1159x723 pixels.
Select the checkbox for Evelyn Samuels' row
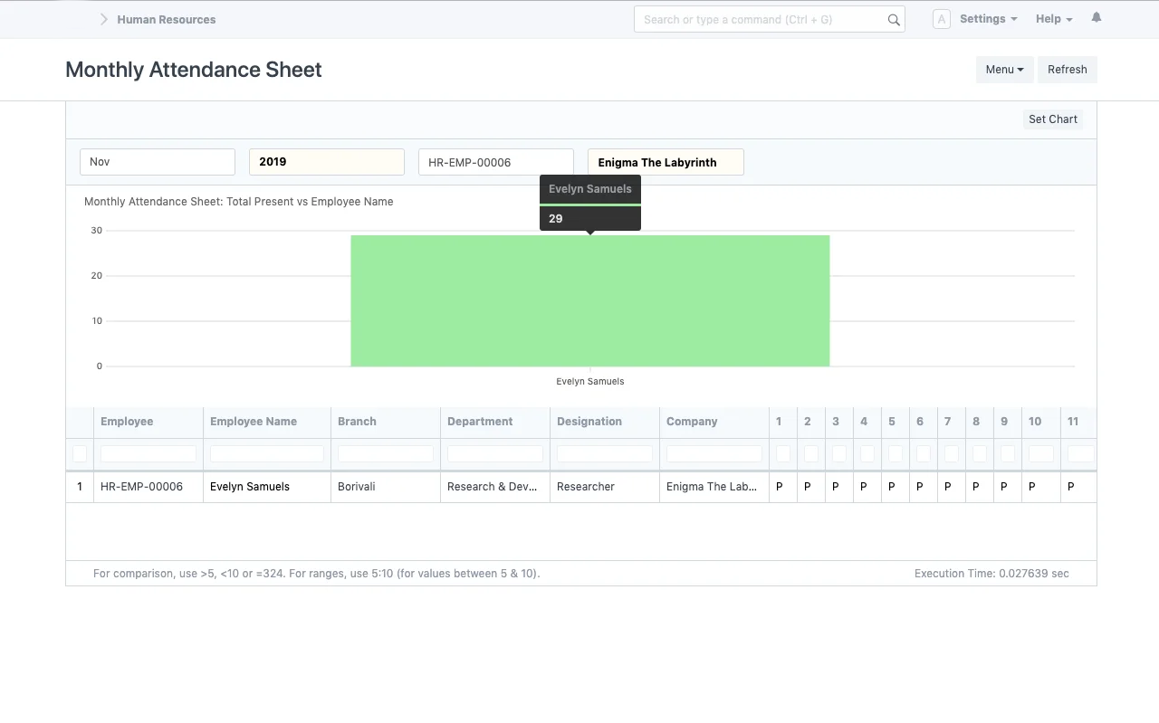[x=80, y=487]
